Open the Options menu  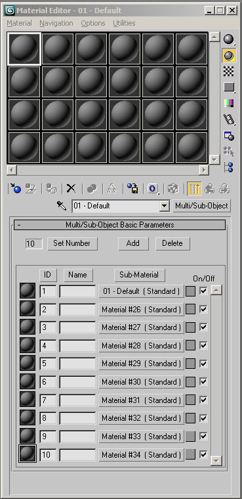pyautogui.click(x=93, y=23)
